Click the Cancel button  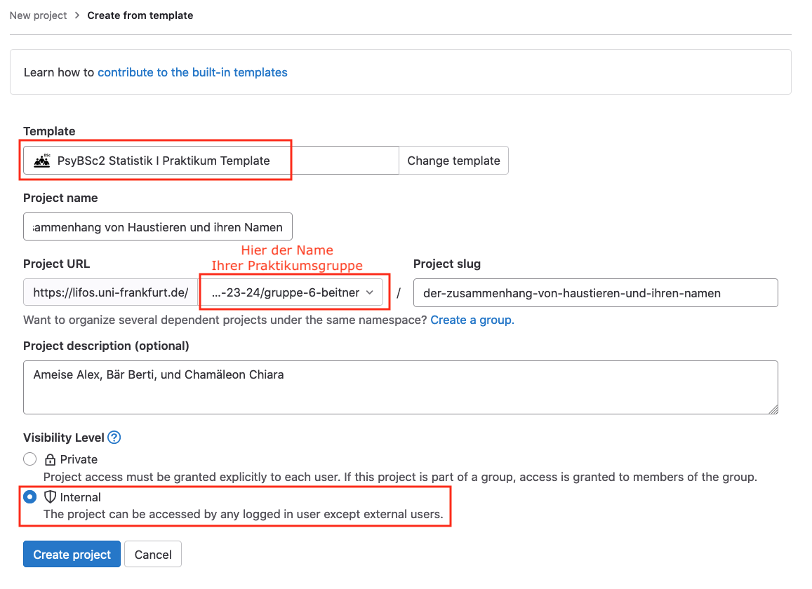pos(153,555)
